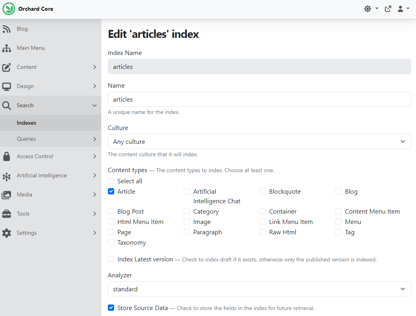Screen dimensions: 416x316
Task: Check the Html Menu Item type
Action: point(111,222)
